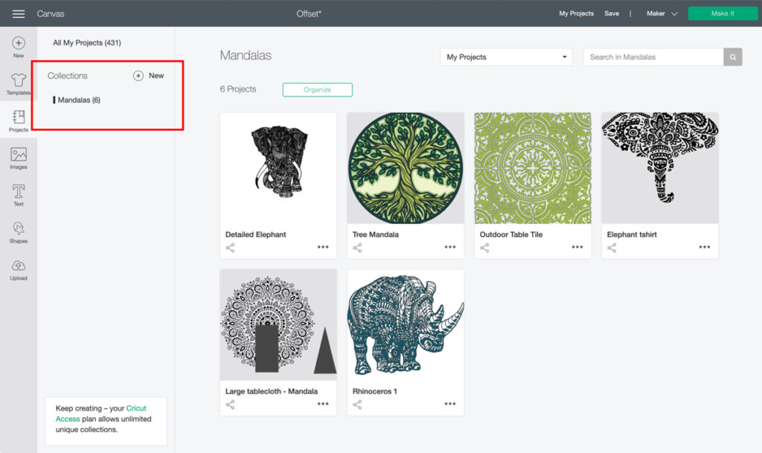Share the Large tablecloth - Mandala project

[231, 405]
